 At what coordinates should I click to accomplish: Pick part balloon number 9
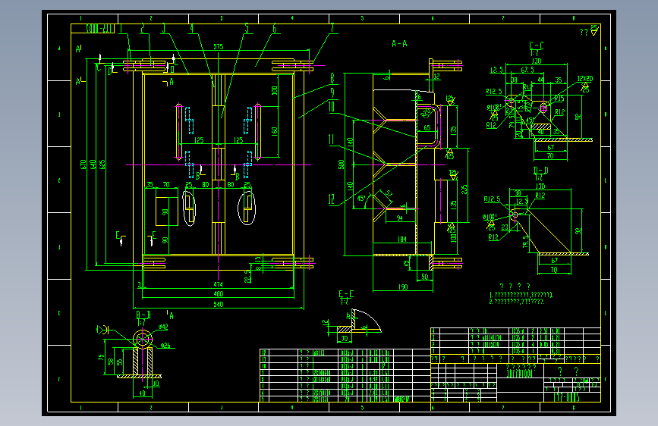(x=332, y=92)
